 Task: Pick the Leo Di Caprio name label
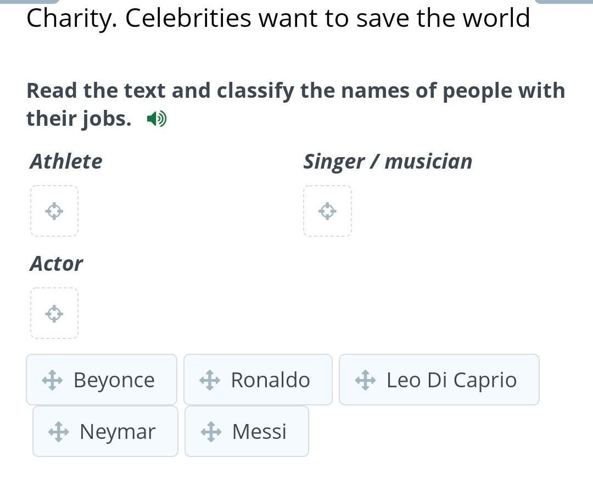pyautogui.click(x=451, y=380)
